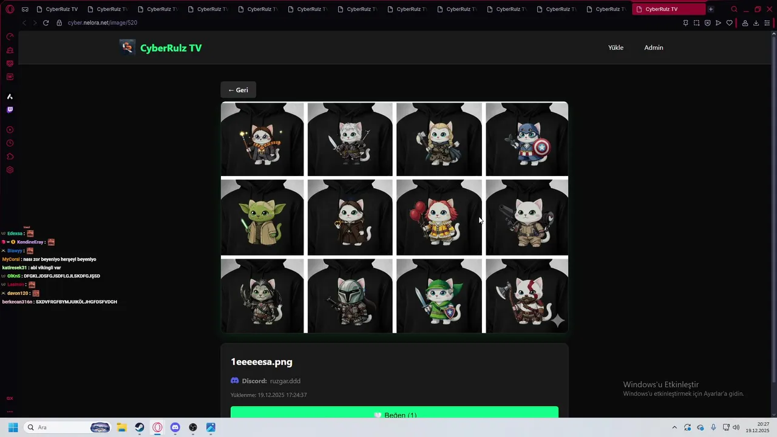
Task: Open the workspaces icon beside tabs
Action: tap(25, 9)
